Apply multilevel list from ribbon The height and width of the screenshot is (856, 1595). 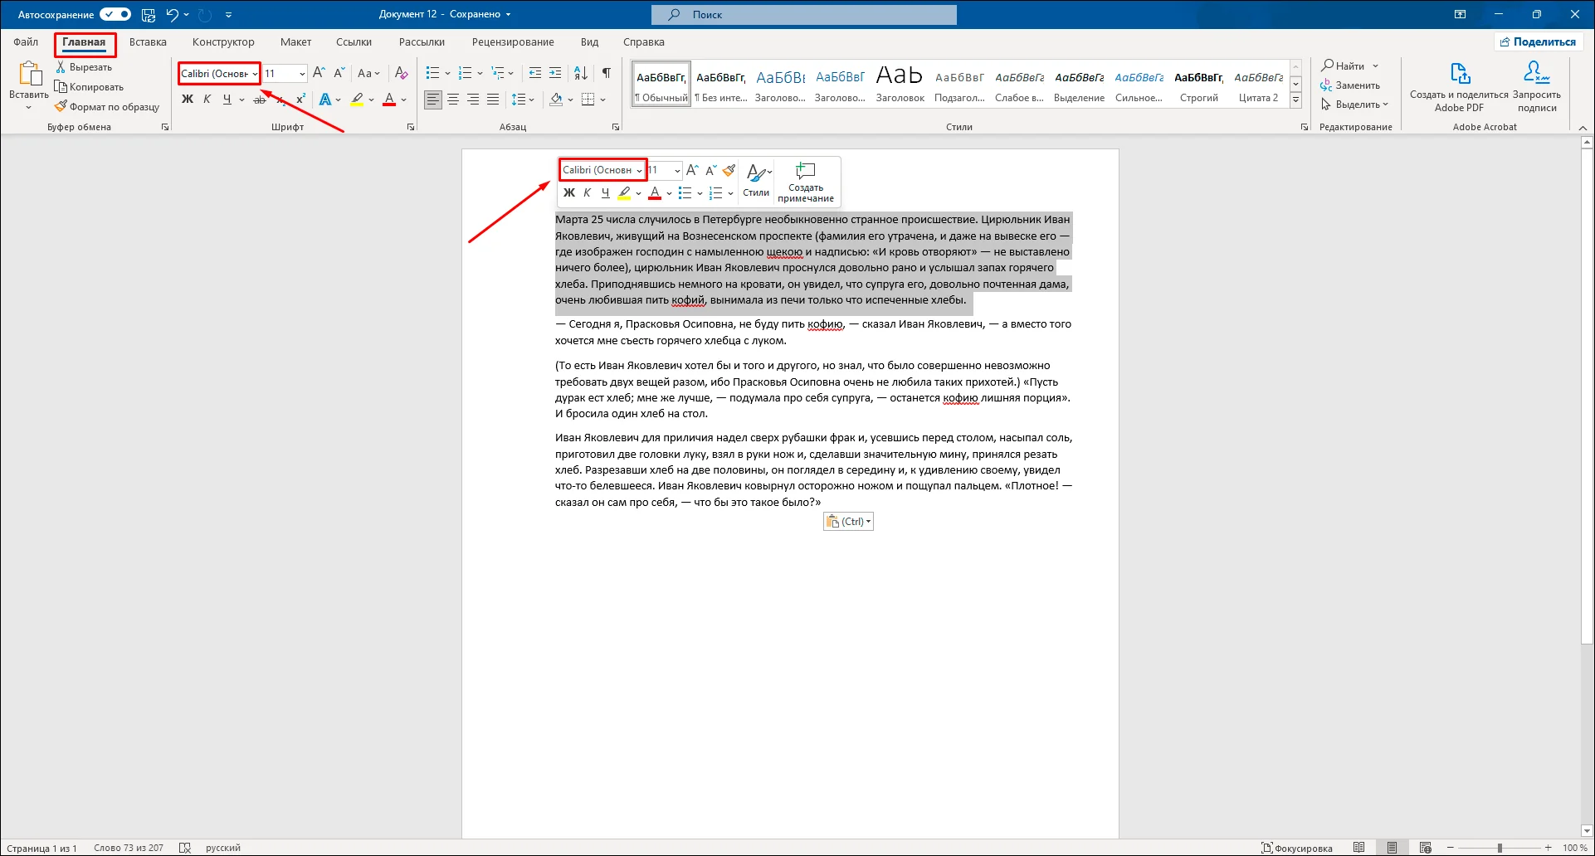pyautogui.click(x=498, y=73)
